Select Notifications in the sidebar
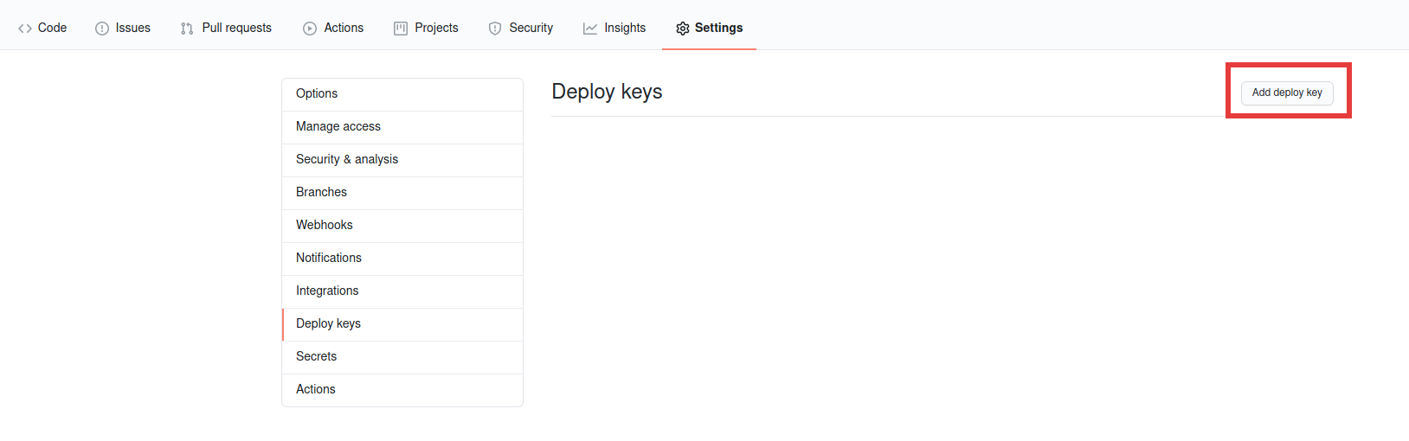 402,259
